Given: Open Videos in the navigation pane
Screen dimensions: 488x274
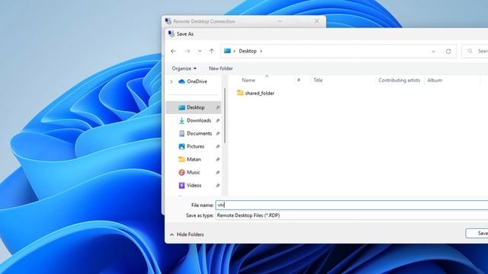Looking at the screenshot, I should pos(194,186).
